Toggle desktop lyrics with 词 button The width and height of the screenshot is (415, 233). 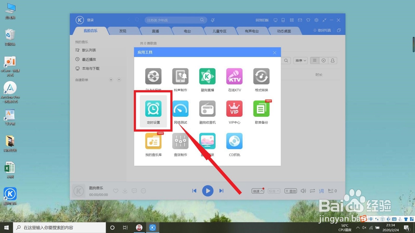321,191
